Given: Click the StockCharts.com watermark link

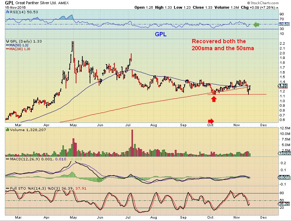Looking at the screenshot, I should pos(263,3).
